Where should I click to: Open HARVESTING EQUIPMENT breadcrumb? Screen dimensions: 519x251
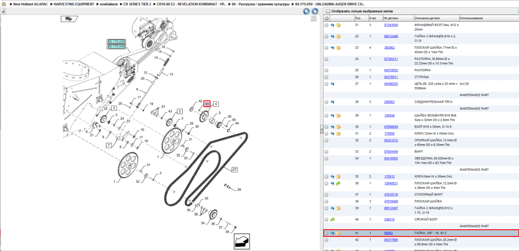coord(74,4)
